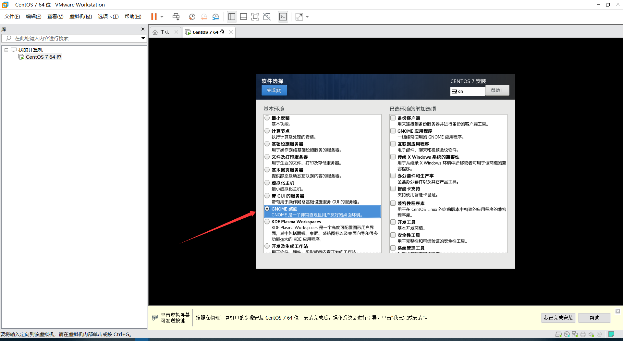Open the stretch guest dropdown arrow
The height and width of the screenshot is (341, 623).
(x=307, y=17)
